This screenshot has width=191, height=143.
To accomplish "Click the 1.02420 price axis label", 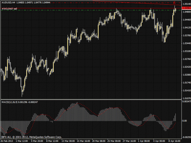I will (187, 67).
